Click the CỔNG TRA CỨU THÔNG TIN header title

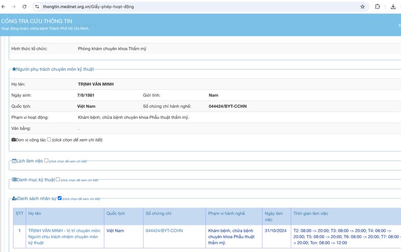pos(37,21)
